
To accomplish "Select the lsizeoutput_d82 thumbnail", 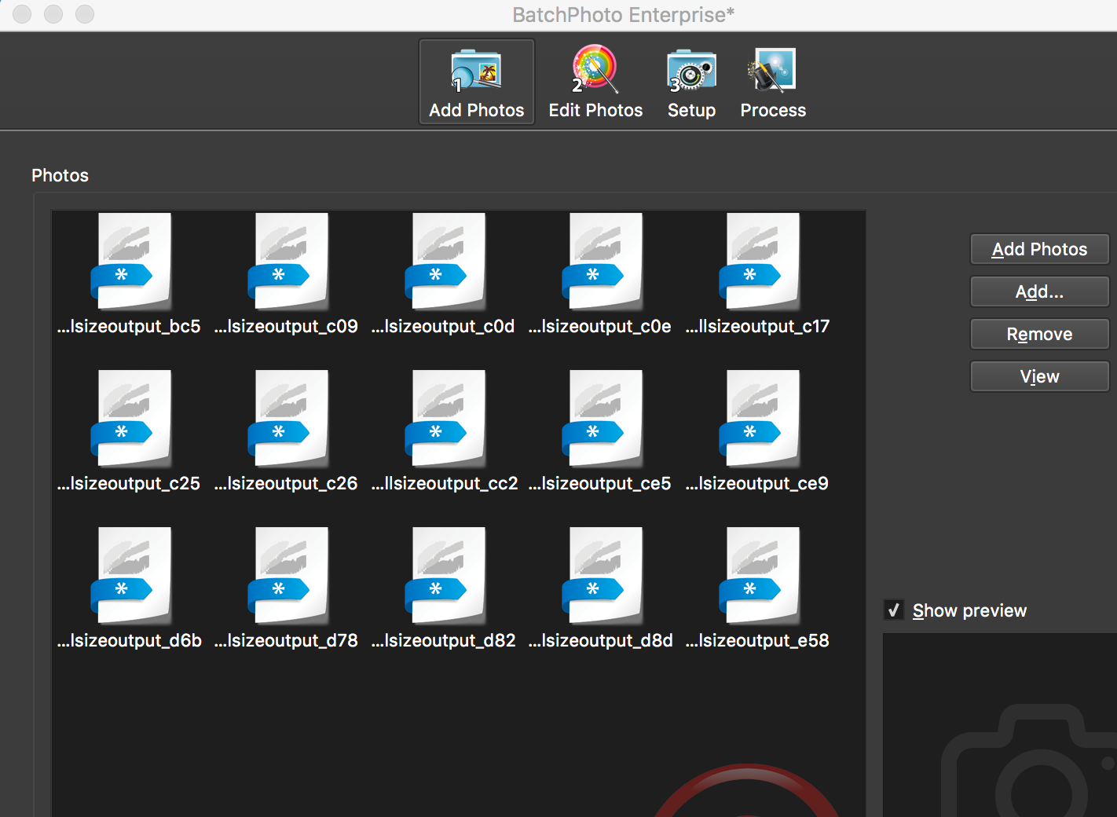I will (x=445, y=576).
